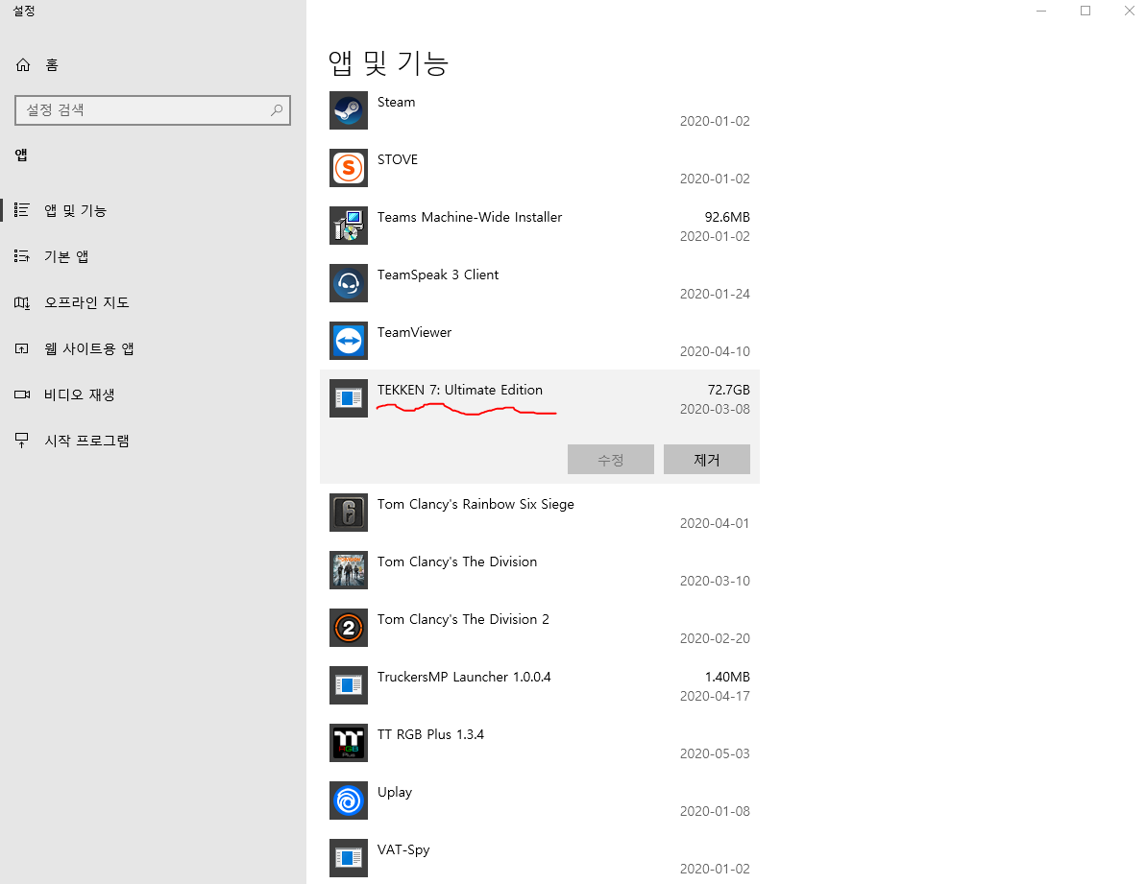Click the 2020-04-17 install date
The width and height of the screenshot is (1146, 884).
tap(715, 696)
